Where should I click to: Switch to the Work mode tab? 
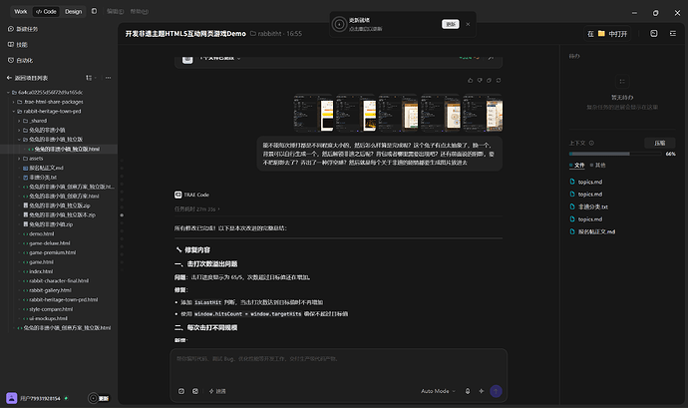click(20, 11)
